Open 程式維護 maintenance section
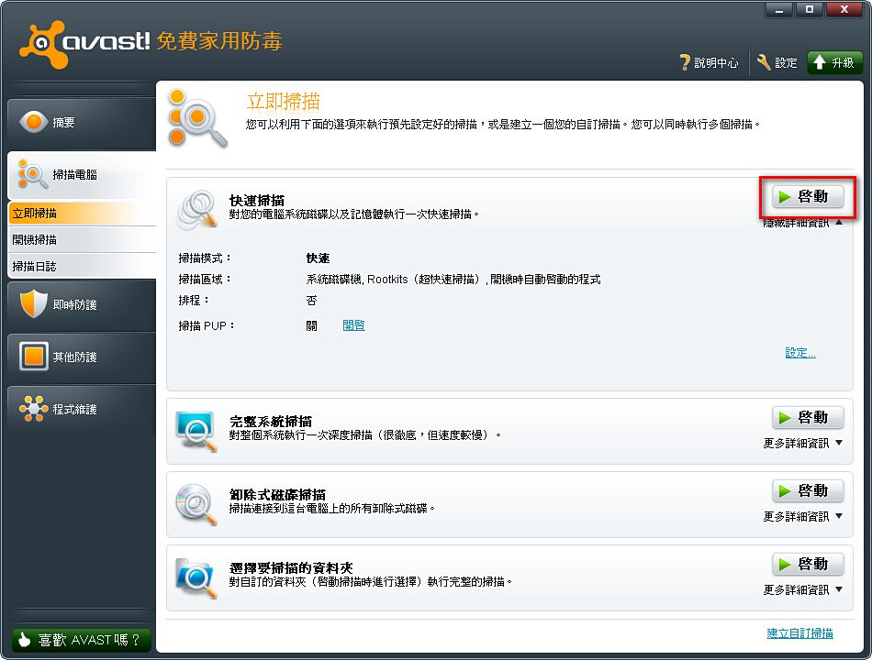The width and height of the screenshot is (872, 660). [x=82, y=409]
